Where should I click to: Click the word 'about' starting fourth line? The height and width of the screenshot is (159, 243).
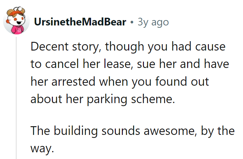tap(46, 99)
